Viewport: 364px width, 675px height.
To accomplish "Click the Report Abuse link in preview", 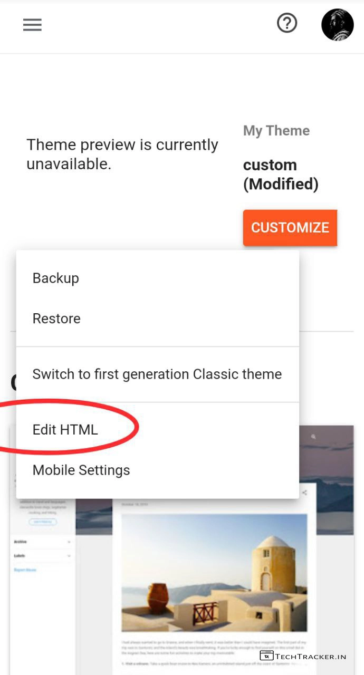I will point(25,570).
